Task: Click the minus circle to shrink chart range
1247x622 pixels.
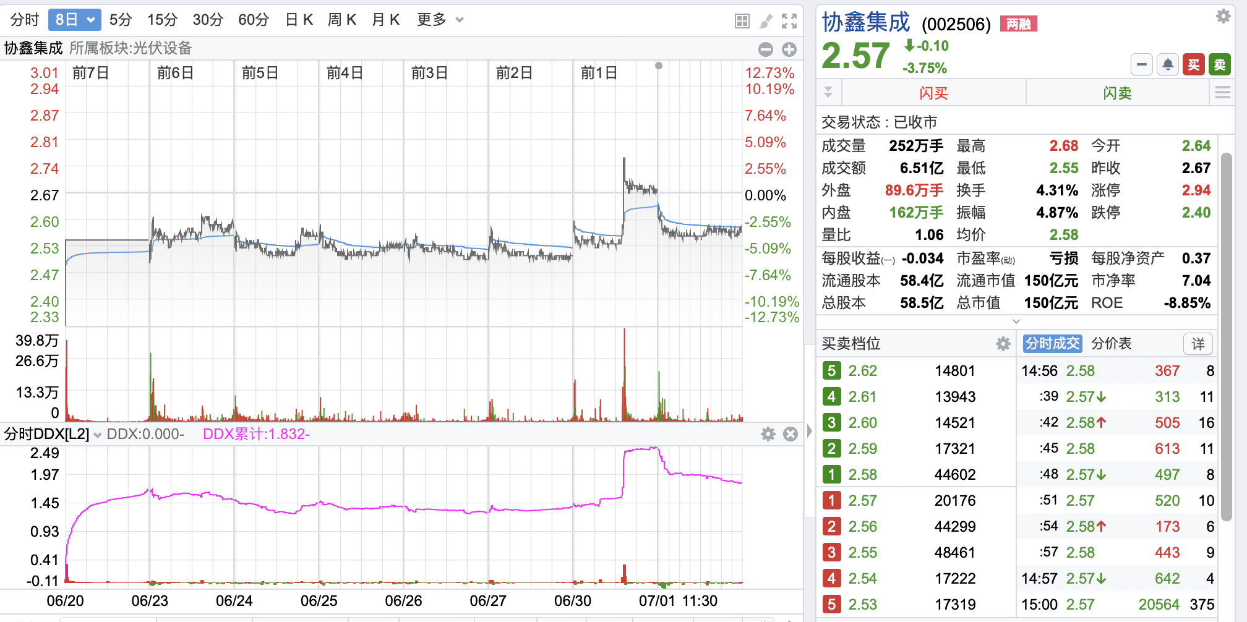Action: click(766, 49)
